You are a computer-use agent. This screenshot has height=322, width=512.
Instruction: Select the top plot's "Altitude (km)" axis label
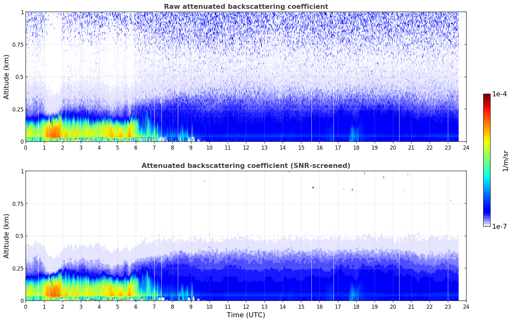point(7,77)
